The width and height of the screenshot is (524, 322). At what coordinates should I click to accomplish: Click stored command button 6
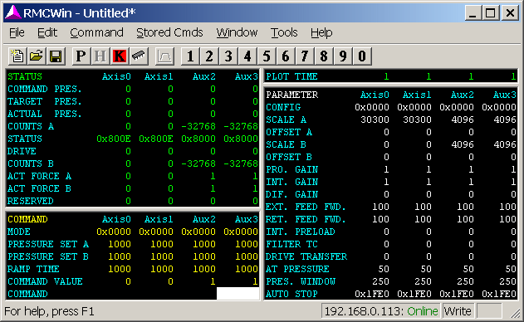286,56
